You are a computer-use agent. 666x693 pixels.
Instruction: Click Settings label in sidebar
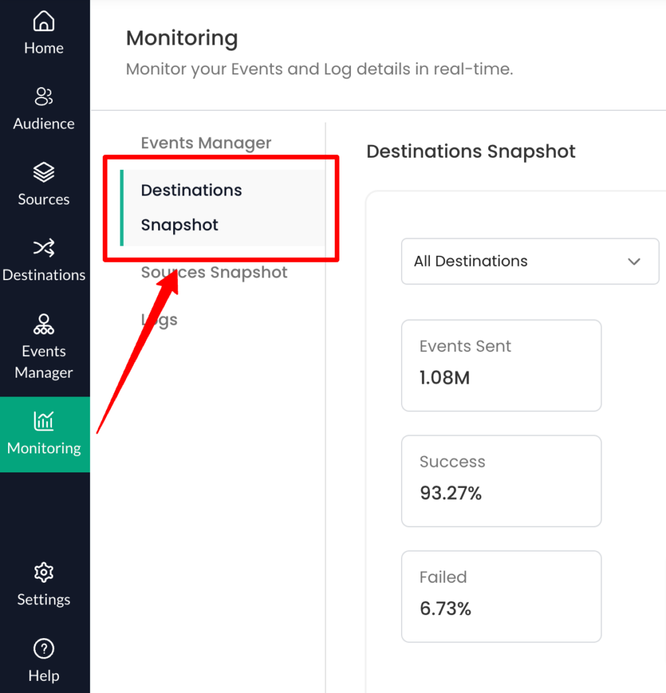pos(44,600)
